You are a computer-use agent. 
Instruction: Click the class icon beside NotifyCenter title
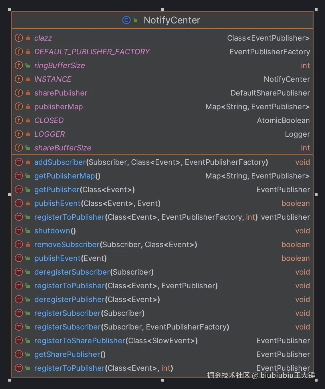coord(126,20)
